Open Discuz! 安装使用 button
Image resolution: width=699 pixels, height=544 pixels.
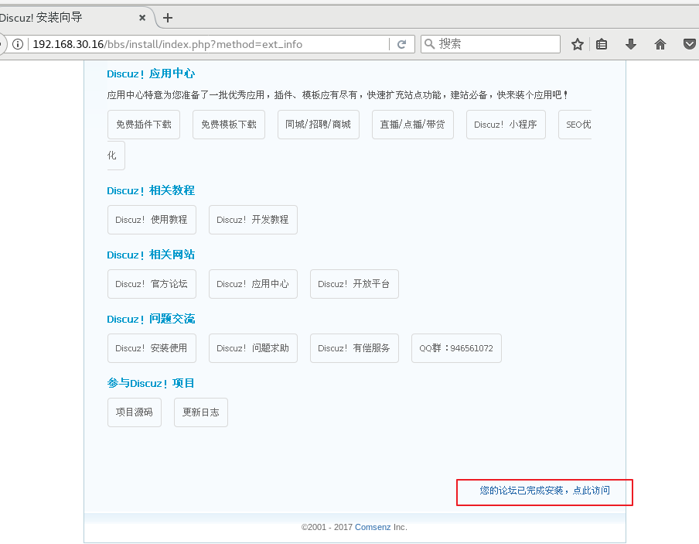[x=152, y=348]
